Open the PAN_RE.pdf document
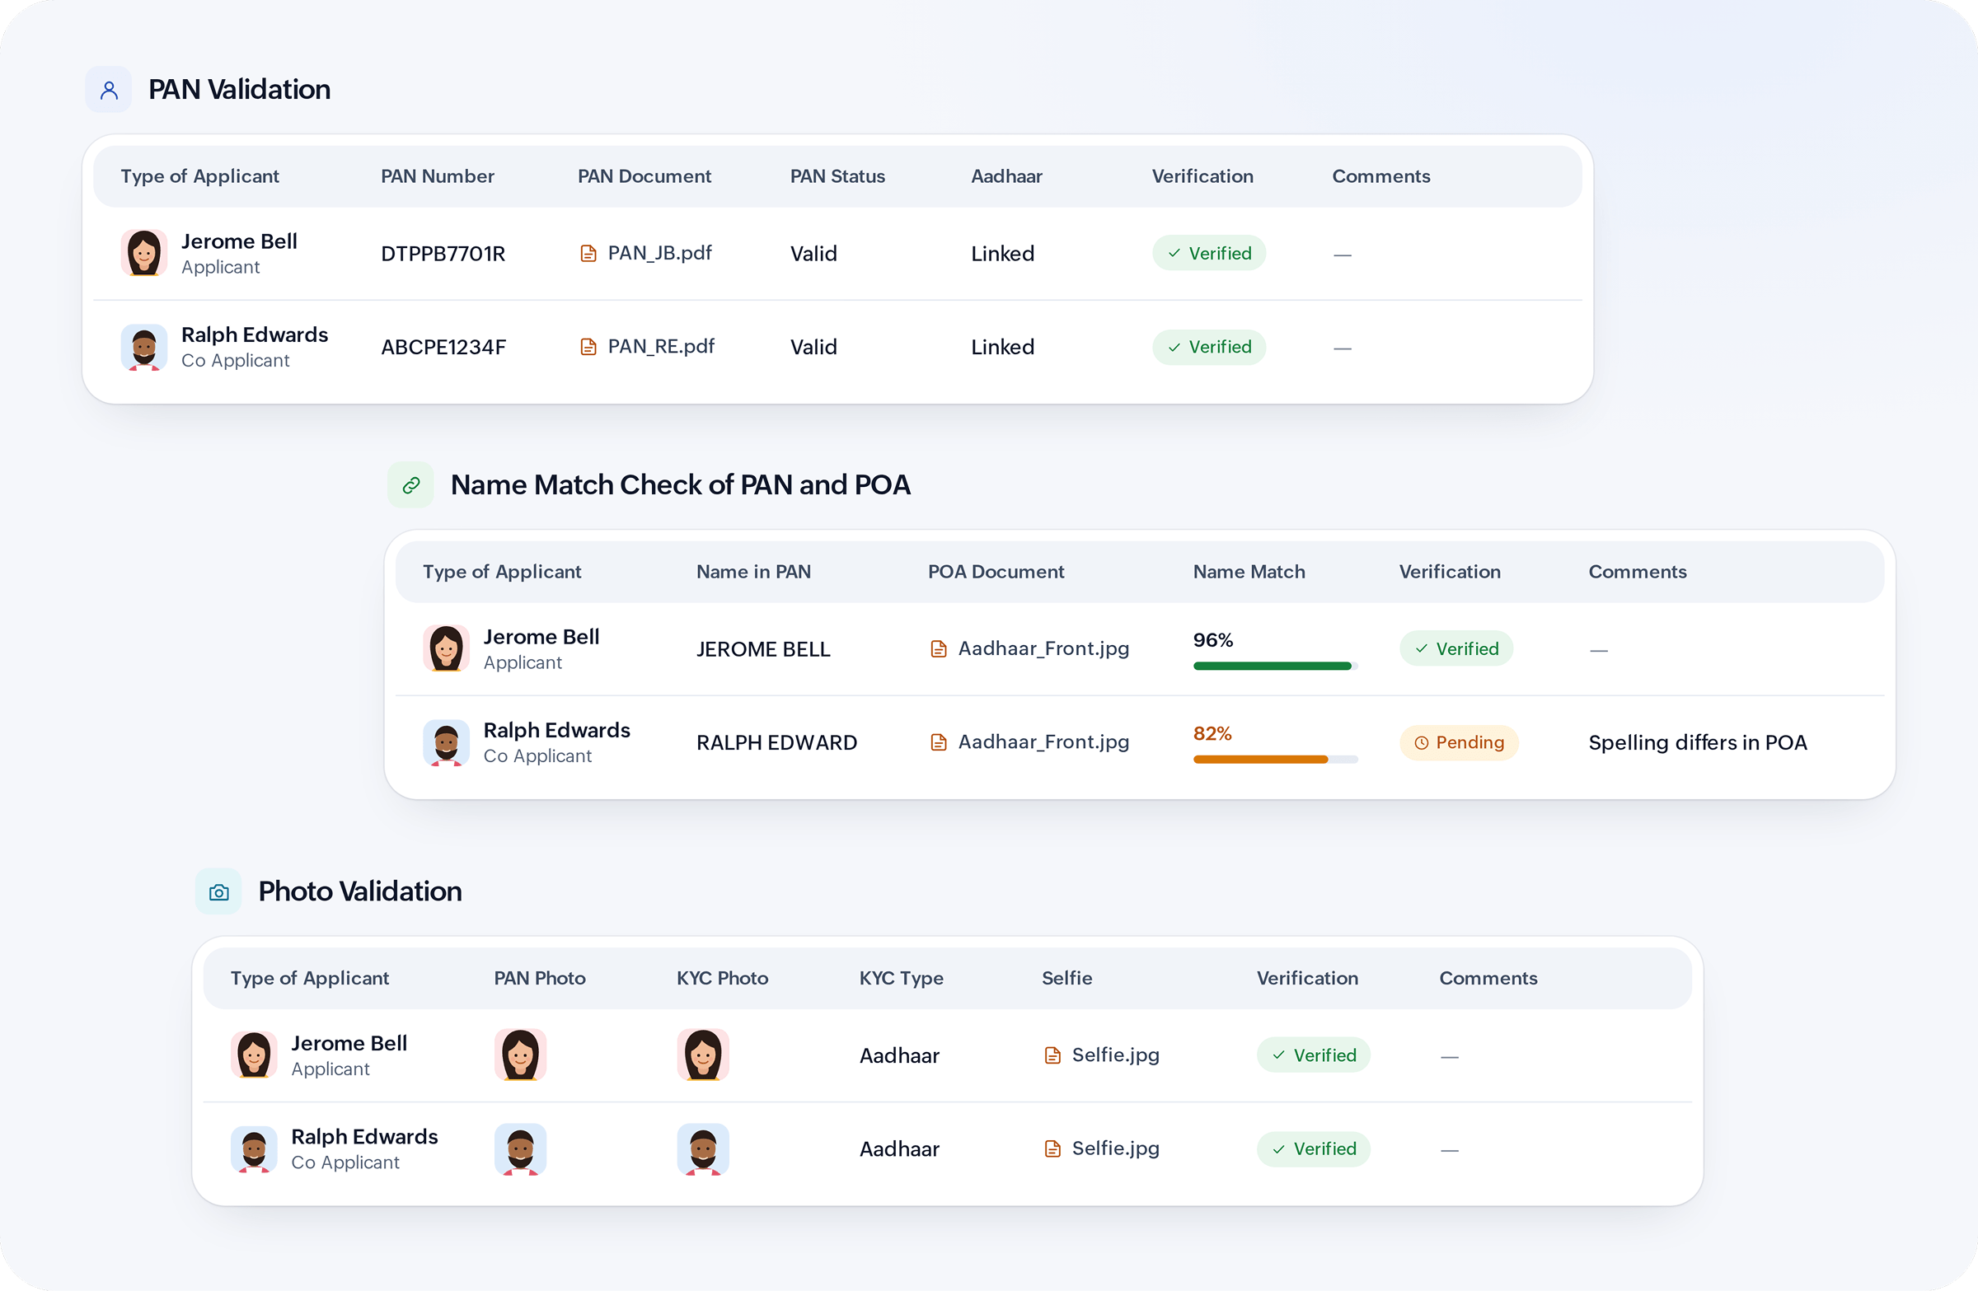The image size is (1978, 1291). coord(647,346)
